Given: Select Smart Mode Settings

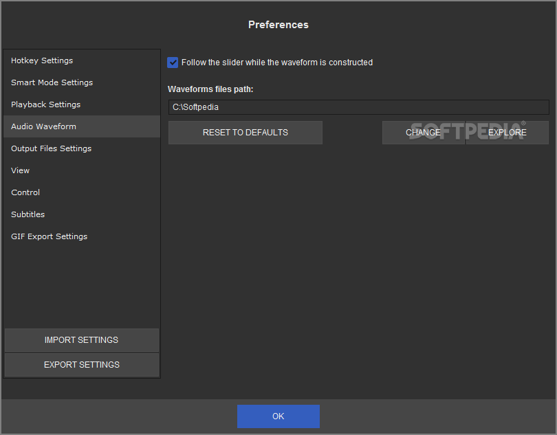Looking at the screenshot, I should tap(82, 82).
